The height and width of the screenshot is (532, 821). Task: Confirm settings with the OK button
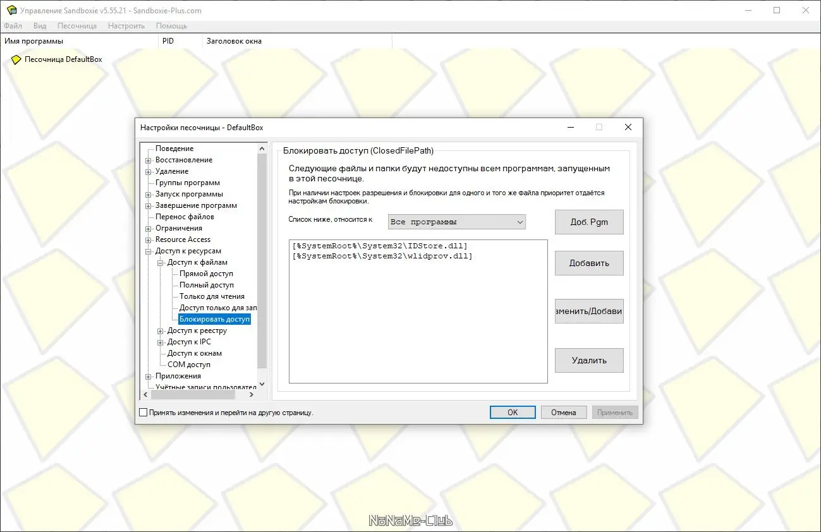(513, 413)
